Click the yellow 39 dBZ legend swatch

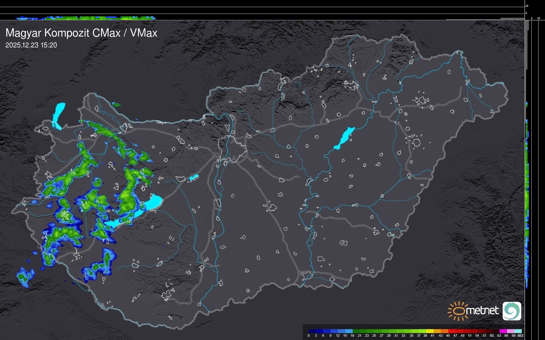pos(429,331)
